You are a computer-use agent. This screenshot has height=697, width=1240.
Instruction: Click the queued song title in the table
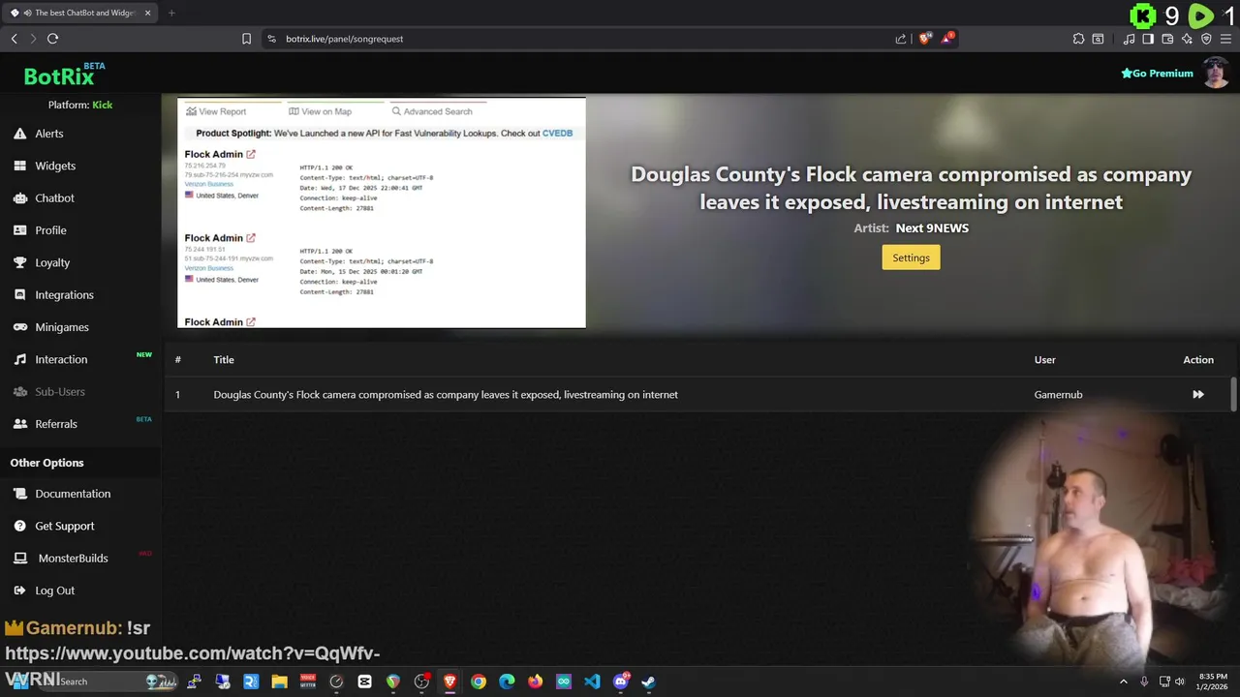click(x=446, y=394)
